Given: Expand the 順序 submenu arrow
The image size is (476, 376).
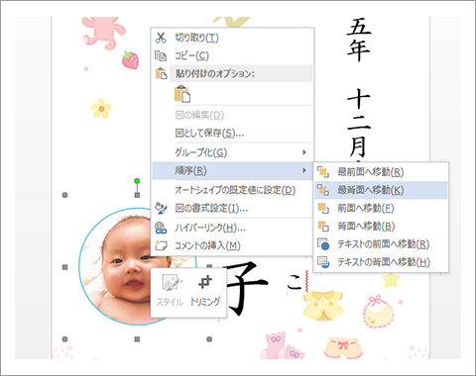Looking at the screenshot, I should click(x=304, y=170).
